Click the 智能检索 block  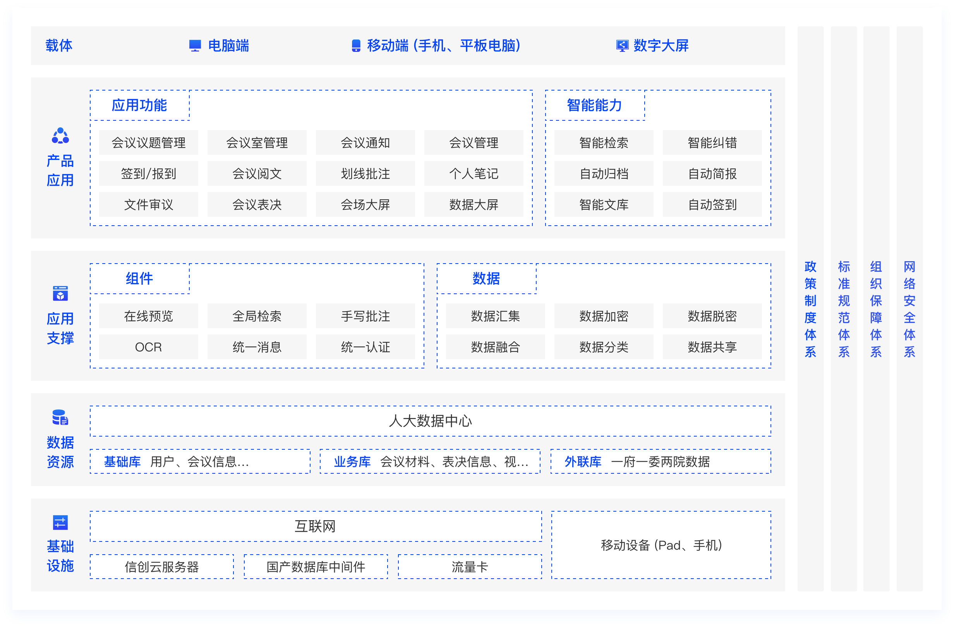[603, 143]
